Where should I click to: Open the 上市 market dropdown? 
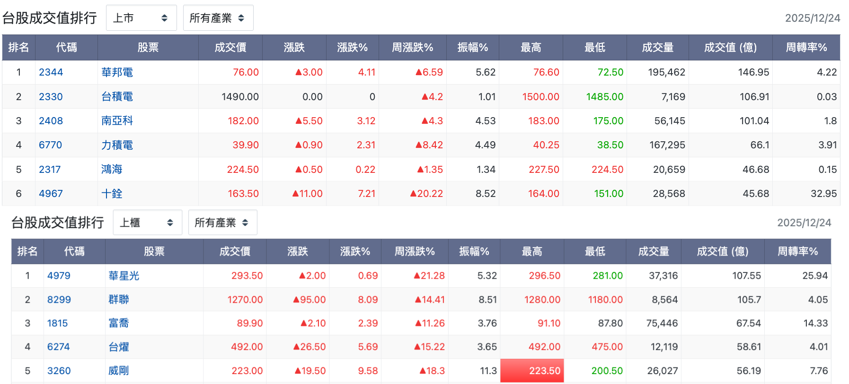click(141, 18)
